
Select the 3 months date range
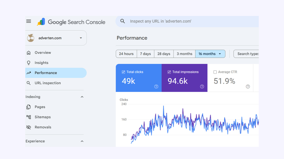[184, 54]
